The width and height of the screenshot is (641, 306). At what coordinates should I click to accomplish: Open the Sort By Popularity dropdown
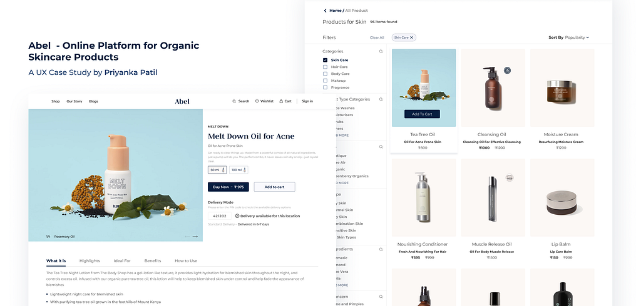(x=568, y=37)
